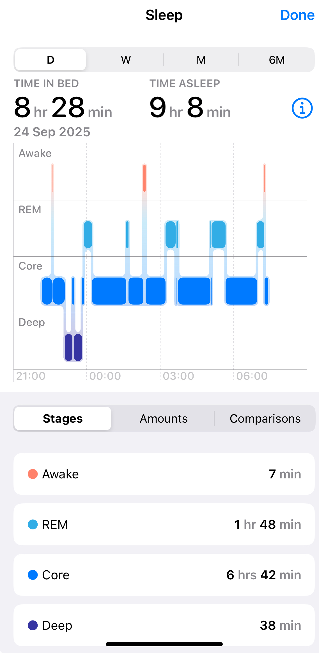Tap the Deep 38 min row
The width and height of the screenshot is (319, 653).
click(x=164, y=625)
